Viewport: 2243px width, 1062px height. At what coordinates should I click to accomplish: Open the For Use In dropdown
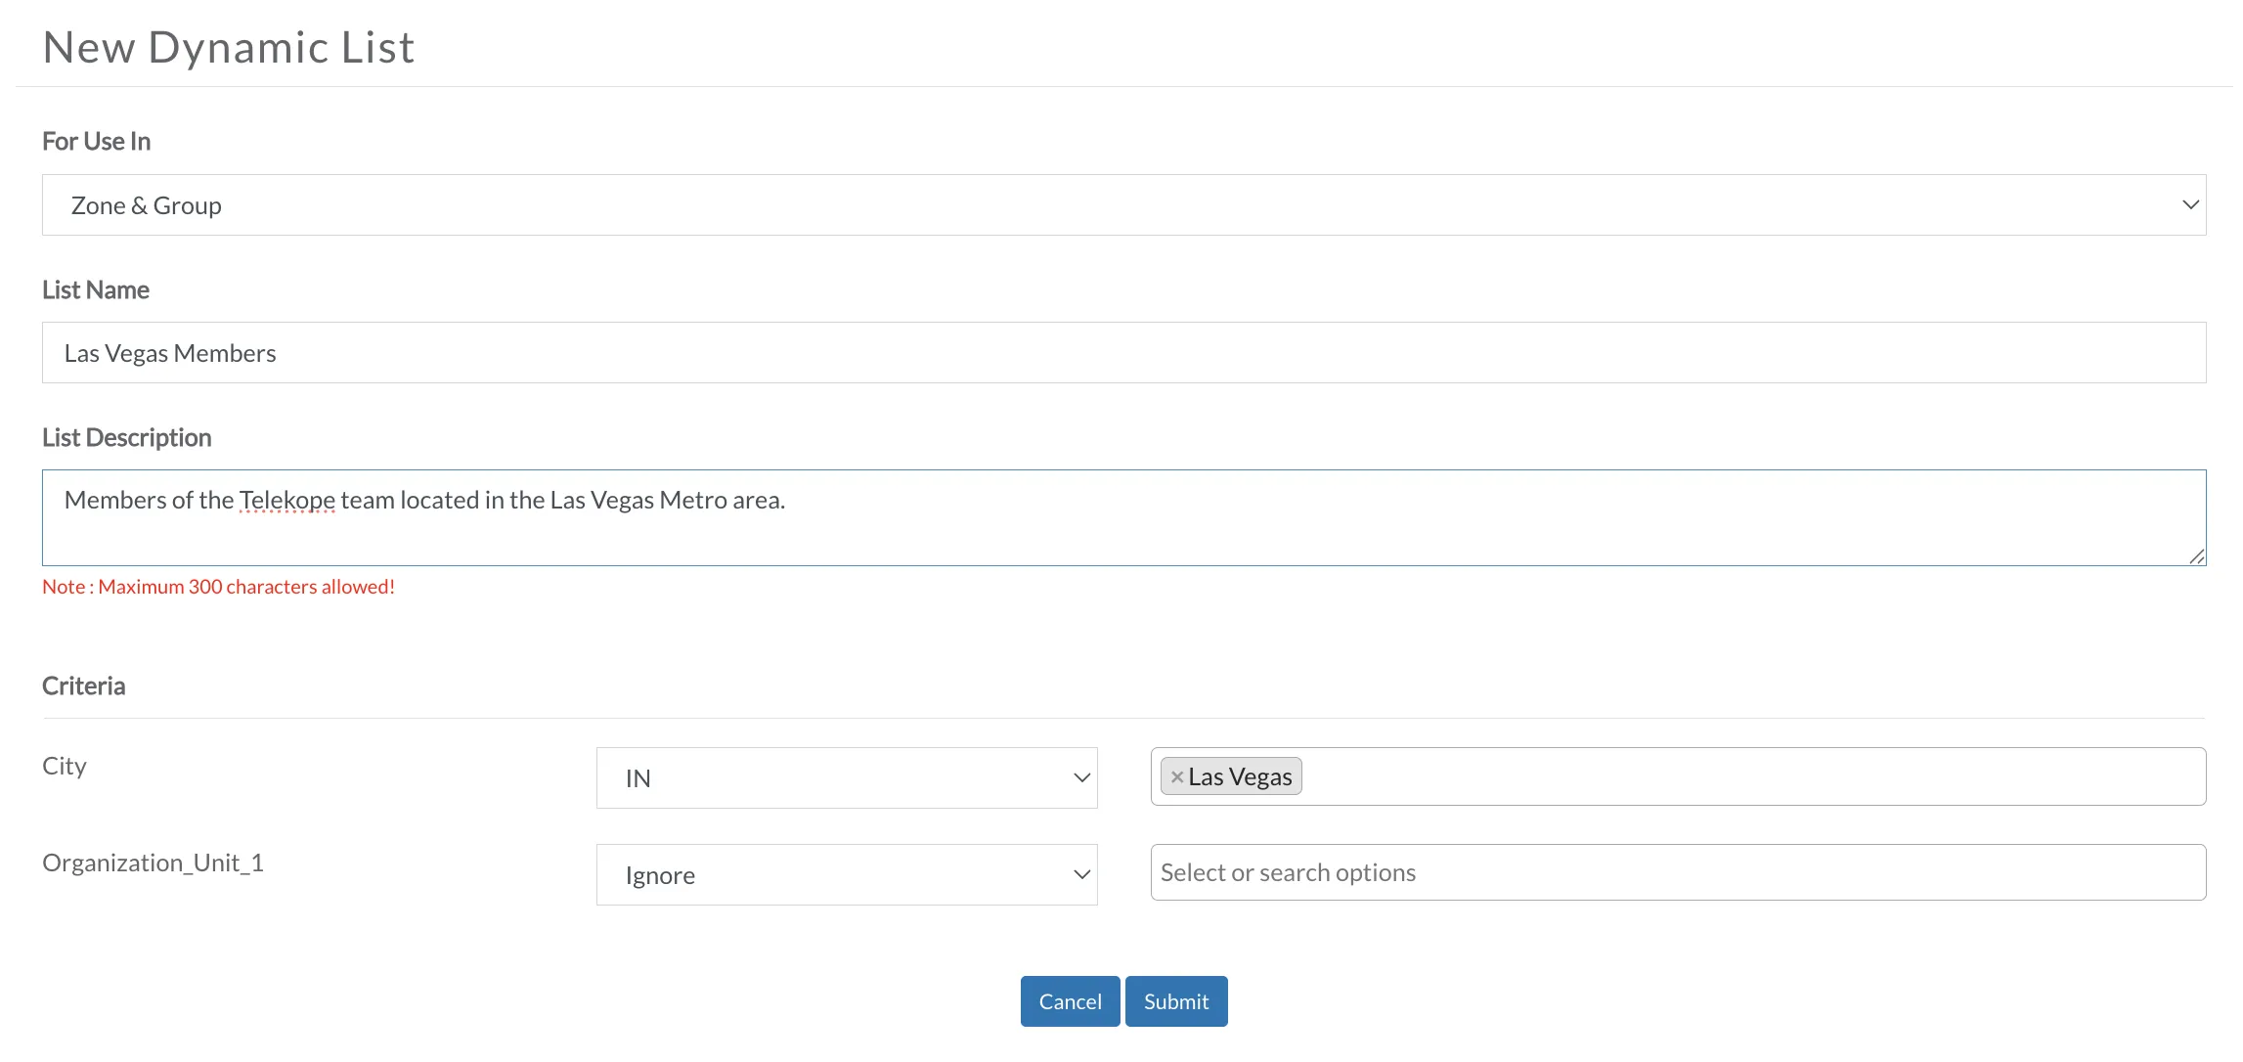click(1123, 204)
